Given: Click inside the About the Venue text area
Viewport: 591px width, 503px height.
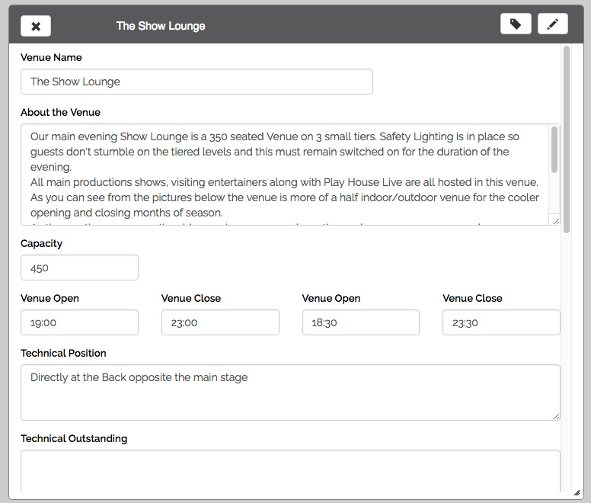Looking at the screenshot, I should [282, 175].
